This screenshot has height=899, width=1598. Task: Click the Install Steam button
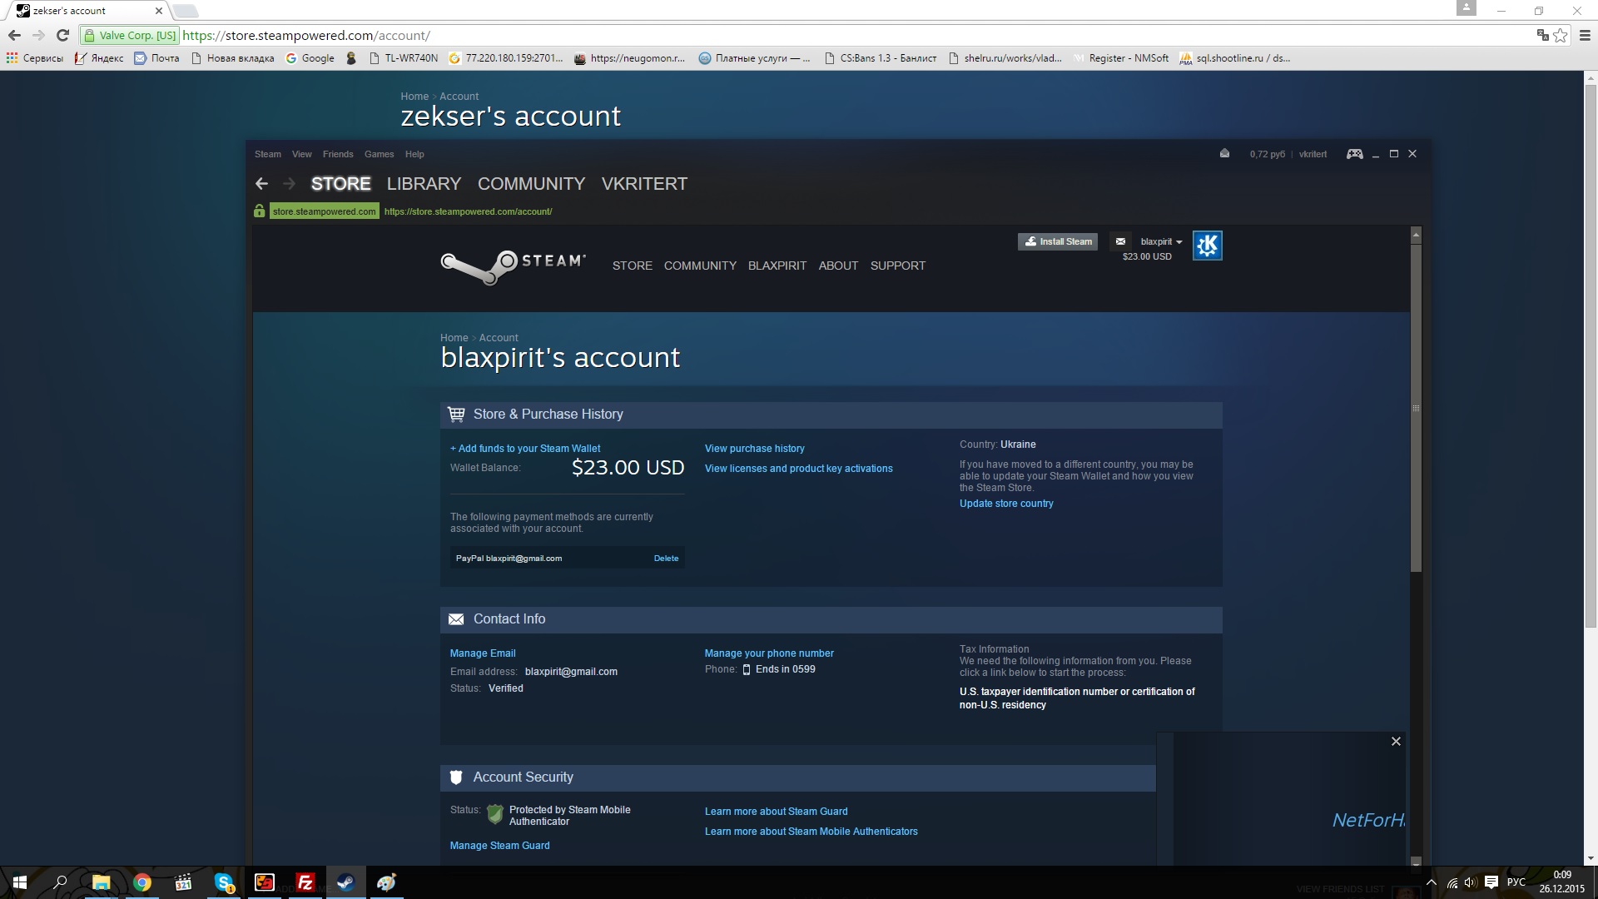click(1058, 241)
